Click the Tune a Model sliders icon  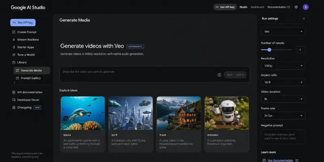click(14, 55)
